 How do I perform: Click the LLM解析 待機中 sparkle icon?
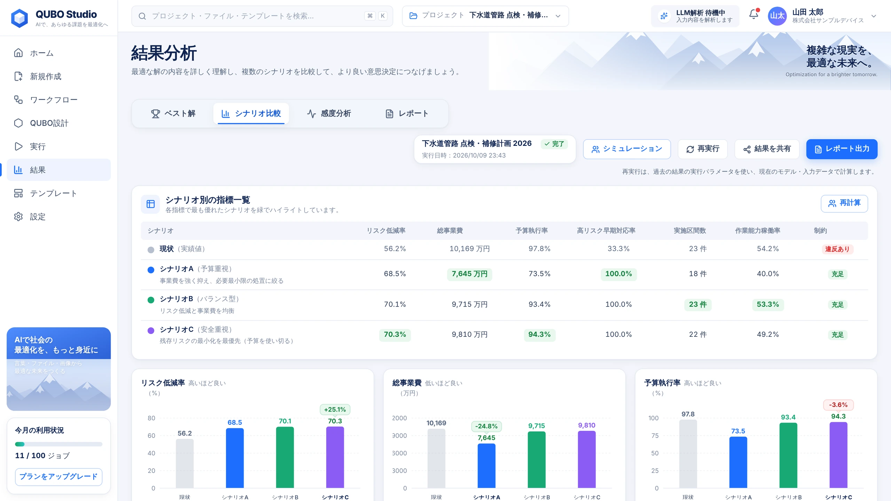click(x=664, y=16)
